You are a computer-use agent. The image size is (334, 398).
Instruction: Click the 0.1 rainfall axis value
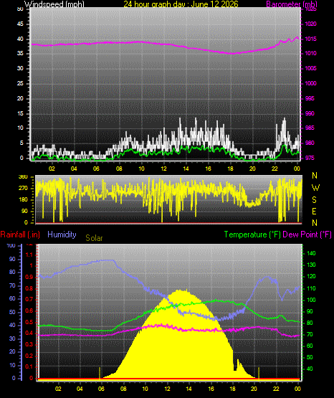click(x=29, y=367)
